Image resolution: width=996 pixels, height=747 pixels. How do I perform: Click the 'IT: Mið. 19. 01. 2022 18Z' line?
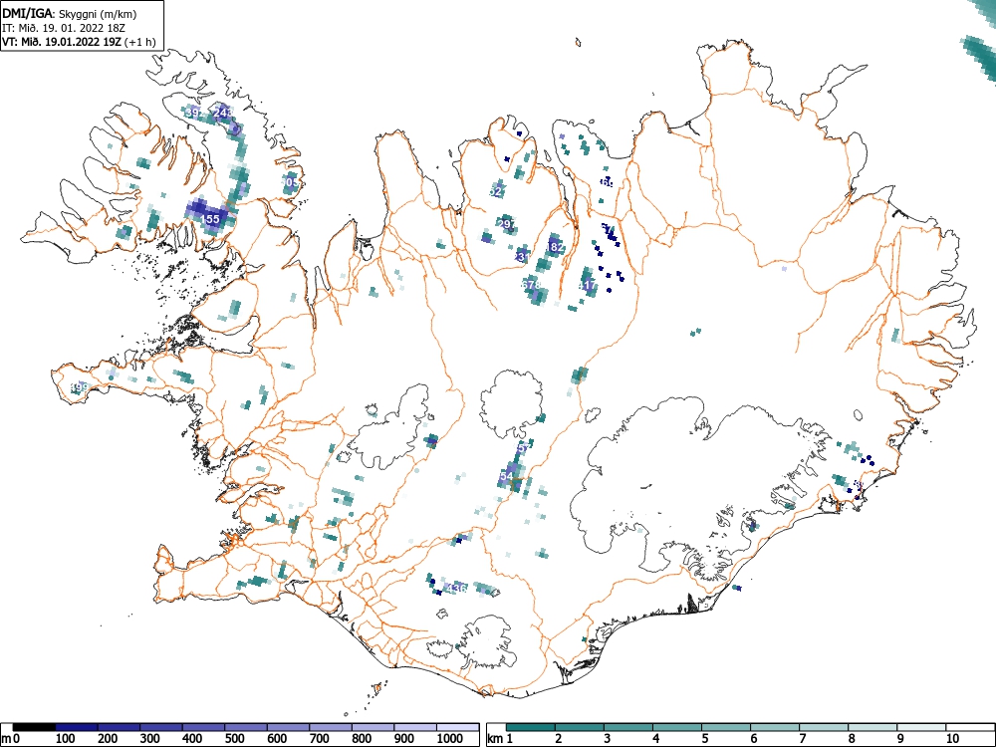[64, 28]
